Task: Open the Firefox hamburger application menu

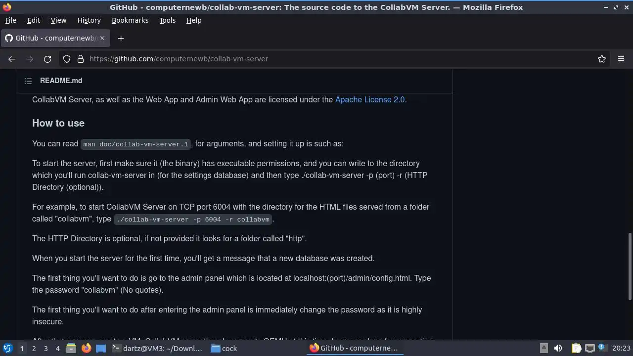Action: [x=621, y=59]
